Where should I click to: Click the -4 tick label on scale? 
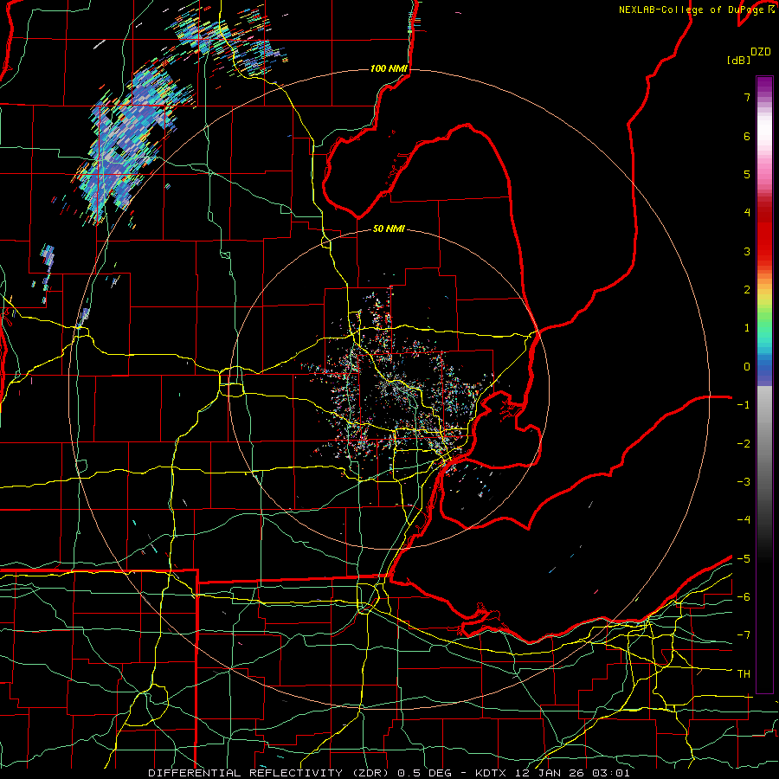click(x=744, y=520)
